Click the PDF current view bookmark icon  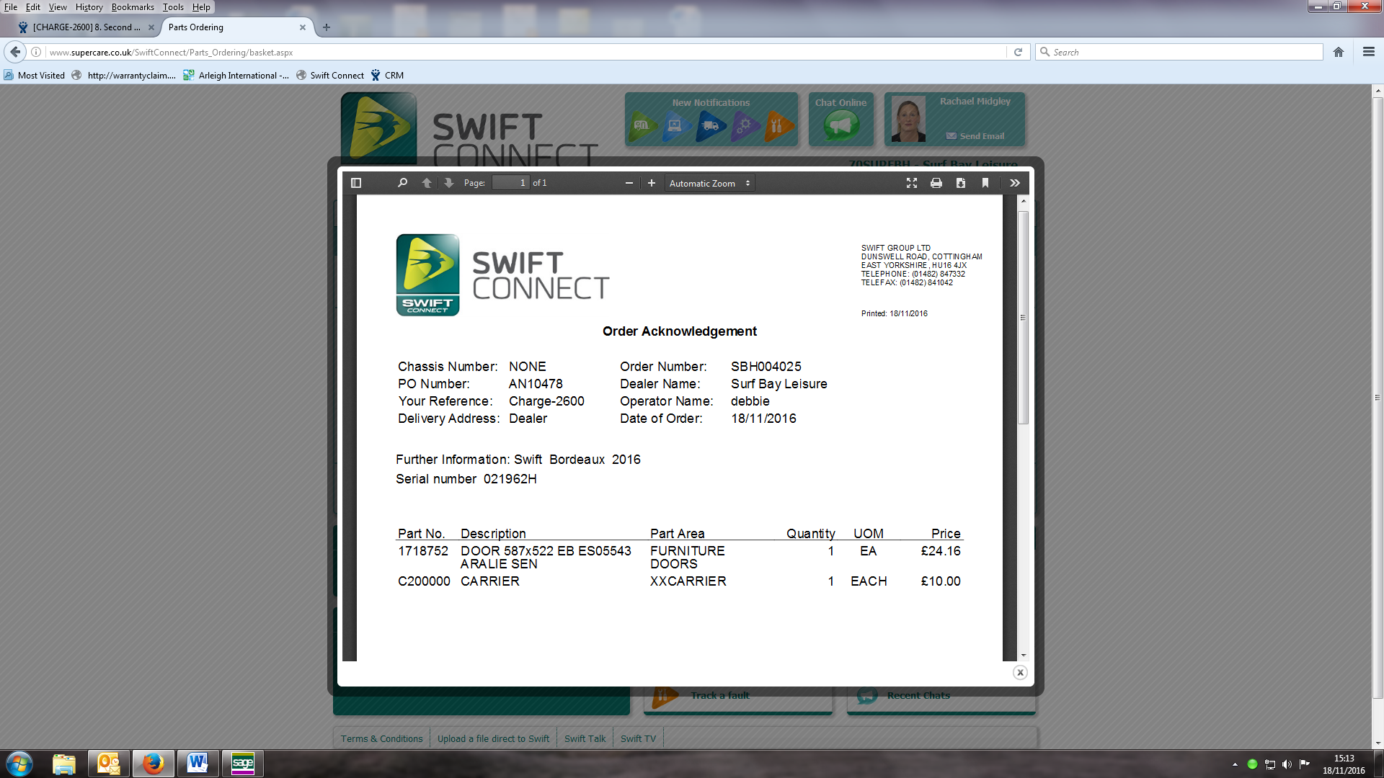coord(985,183)
